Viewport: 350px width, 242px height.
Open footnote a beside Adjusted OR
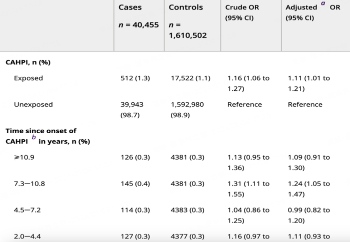pos(324,3)
